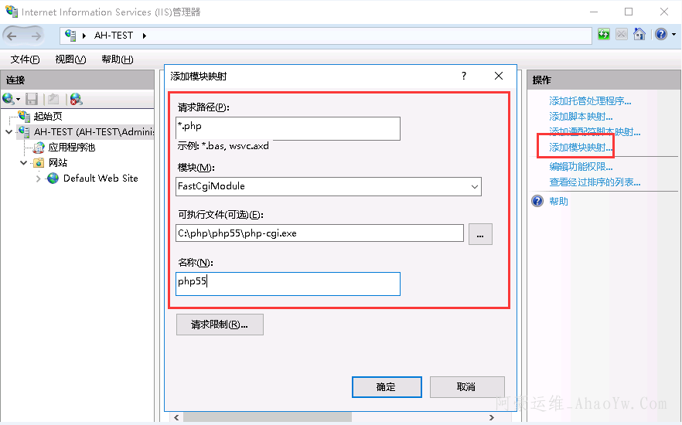Click the blue help icon in the top toolbar
This screenshot has height=425, width=682.
tap(661, 35)
